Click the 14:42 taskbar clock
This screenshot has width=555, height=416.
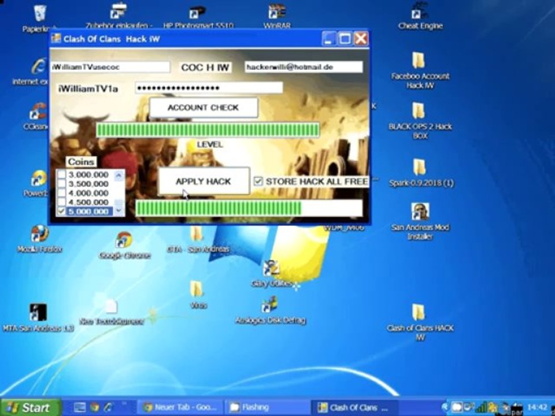tap(537, 407)
